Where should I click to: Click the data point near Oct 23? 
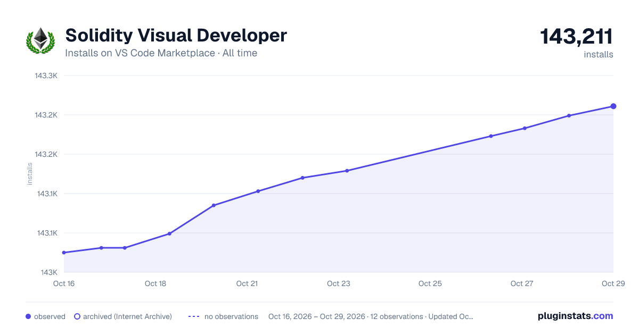[347, 171]
